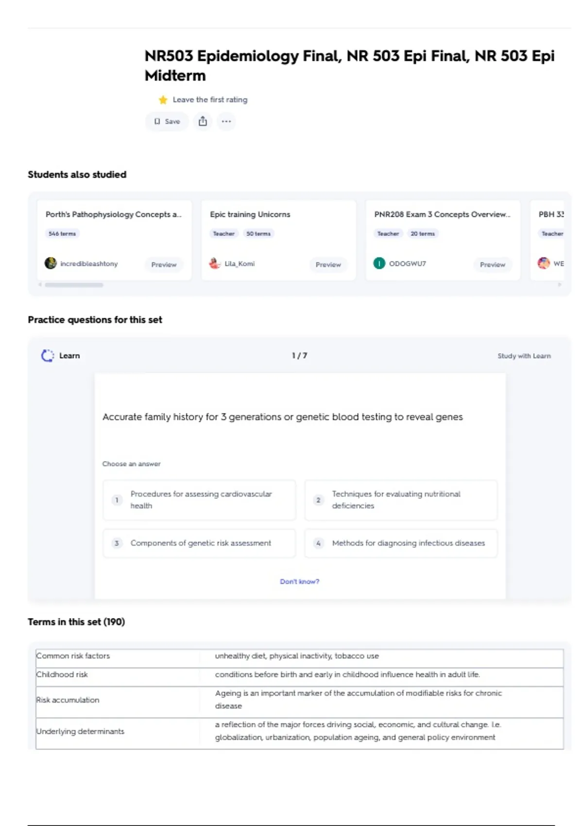This screenshot has height=826, width=583.
Task: Click the yellow rating star
Action: pos(163,100)
